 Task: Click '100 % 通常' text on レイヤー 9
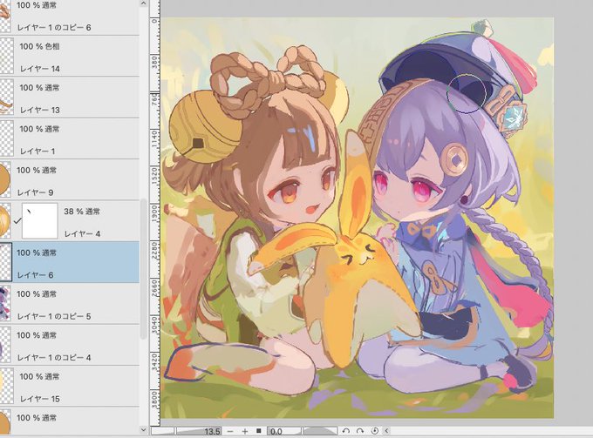click(x=37, y=171)
